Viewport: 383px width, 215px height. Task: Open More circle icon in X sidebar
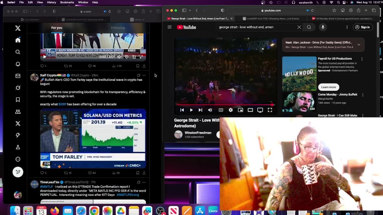pyautogui.click(x=18, y=159)
